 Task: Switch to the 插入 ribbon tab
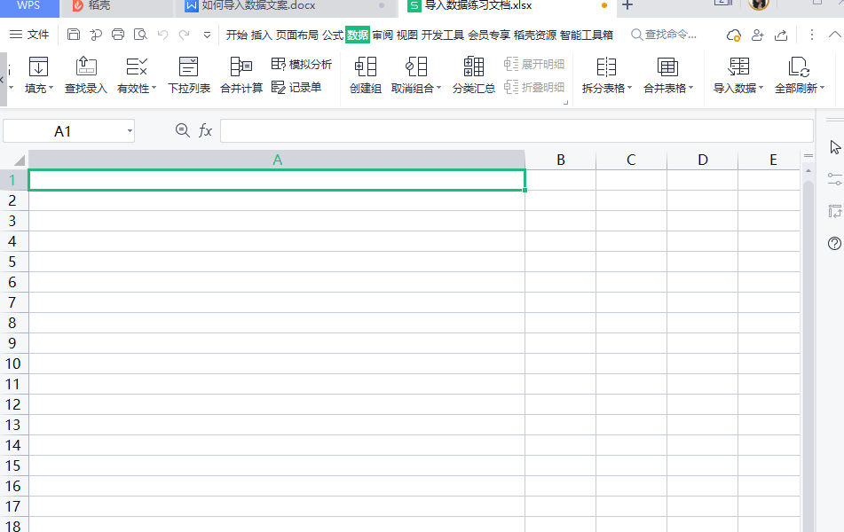pos(261,35)
